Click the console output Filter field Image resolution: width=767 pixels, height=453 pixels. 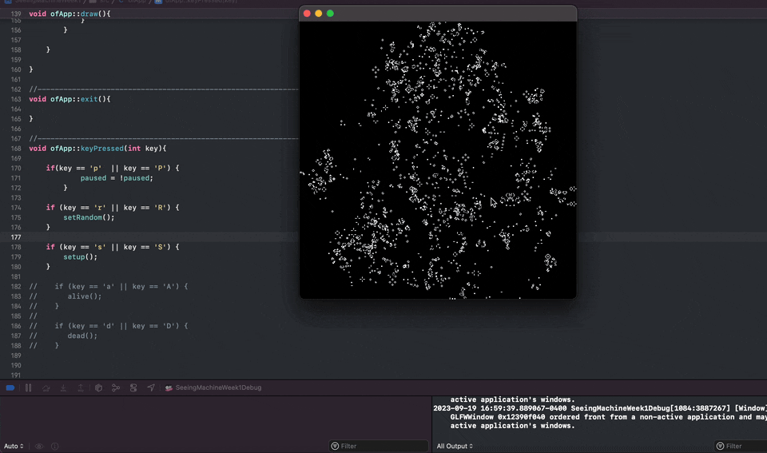click(x=739, y=446)
